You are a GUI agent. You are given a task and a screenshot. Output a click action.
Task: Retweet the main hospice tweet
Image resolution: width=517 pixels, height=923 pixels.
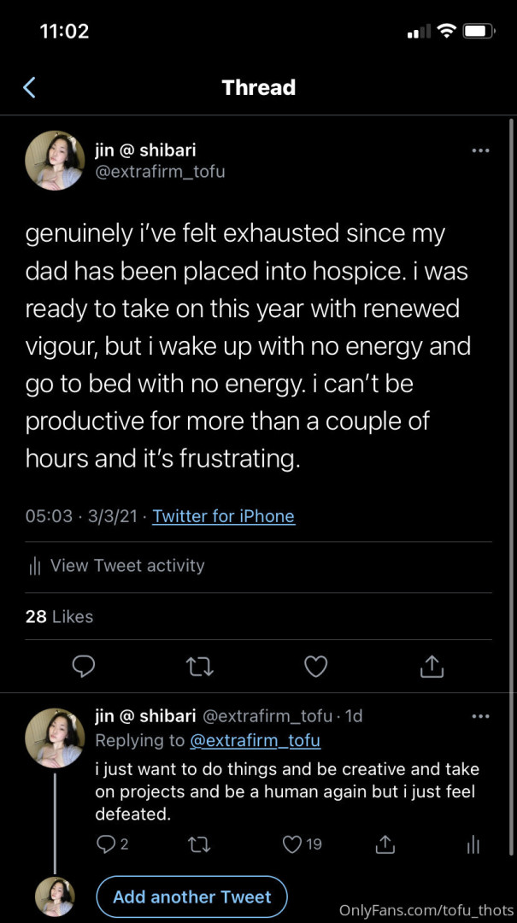200,666
